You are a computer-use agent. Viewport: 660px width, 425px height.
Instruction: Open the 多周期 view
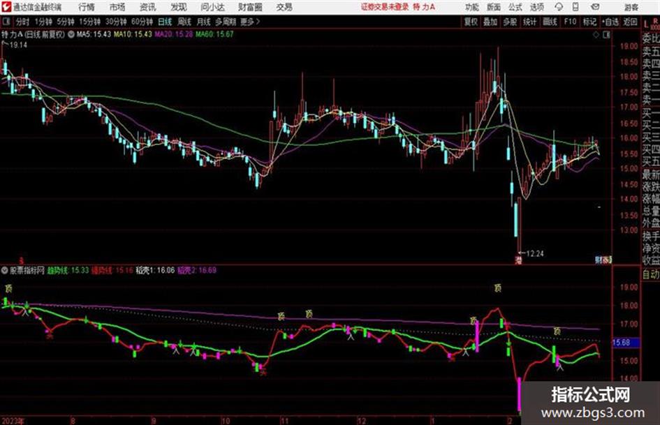[x=226, y=22]
